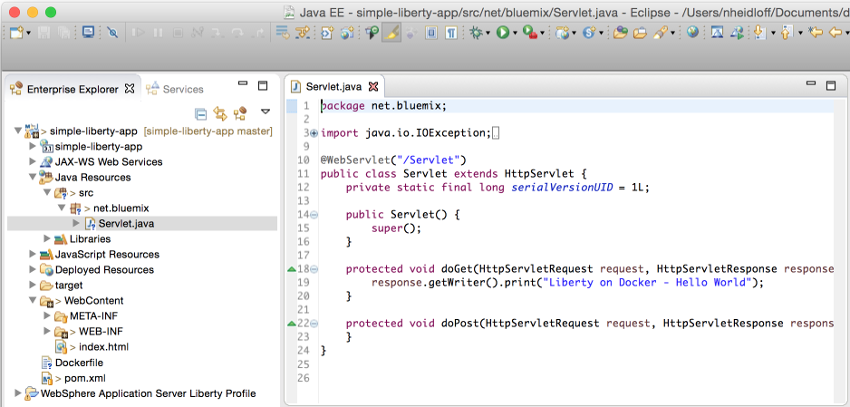The image size is (850, 407).
Task: Click override marker beside line 22
Action: [x=291, y=324]
